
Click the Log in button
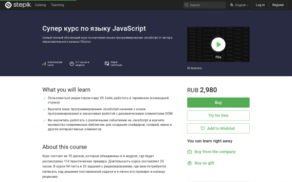(260, 5)
